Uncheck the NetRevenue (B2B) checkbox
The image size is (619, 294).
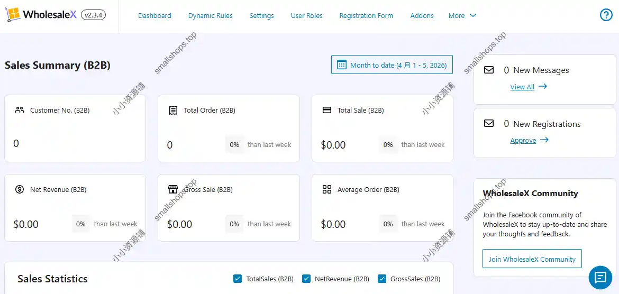[x=306, y=279]
